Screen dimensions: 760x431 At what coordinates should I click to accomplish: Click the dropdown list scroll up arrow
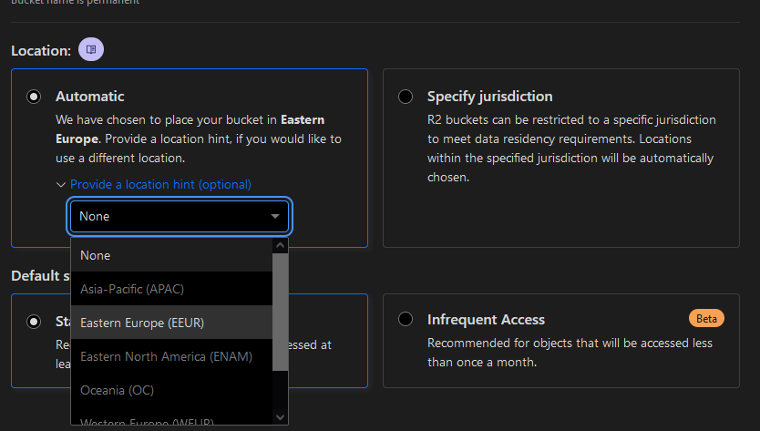pos(281,245)
